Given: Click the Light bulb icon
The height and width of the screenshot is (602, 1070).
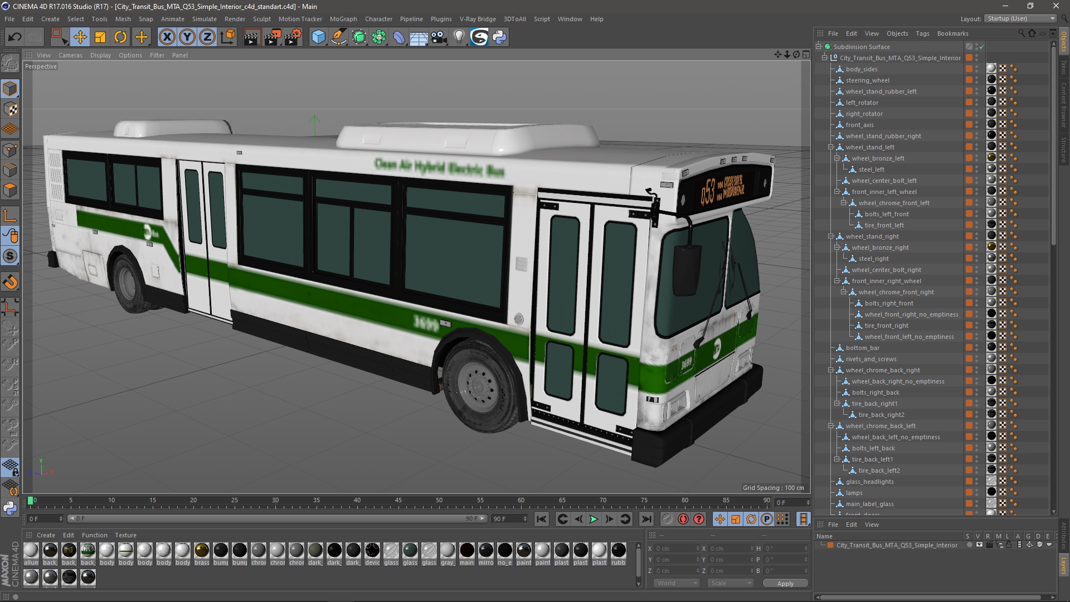Looking at the screenshot, I should (459, 37).
